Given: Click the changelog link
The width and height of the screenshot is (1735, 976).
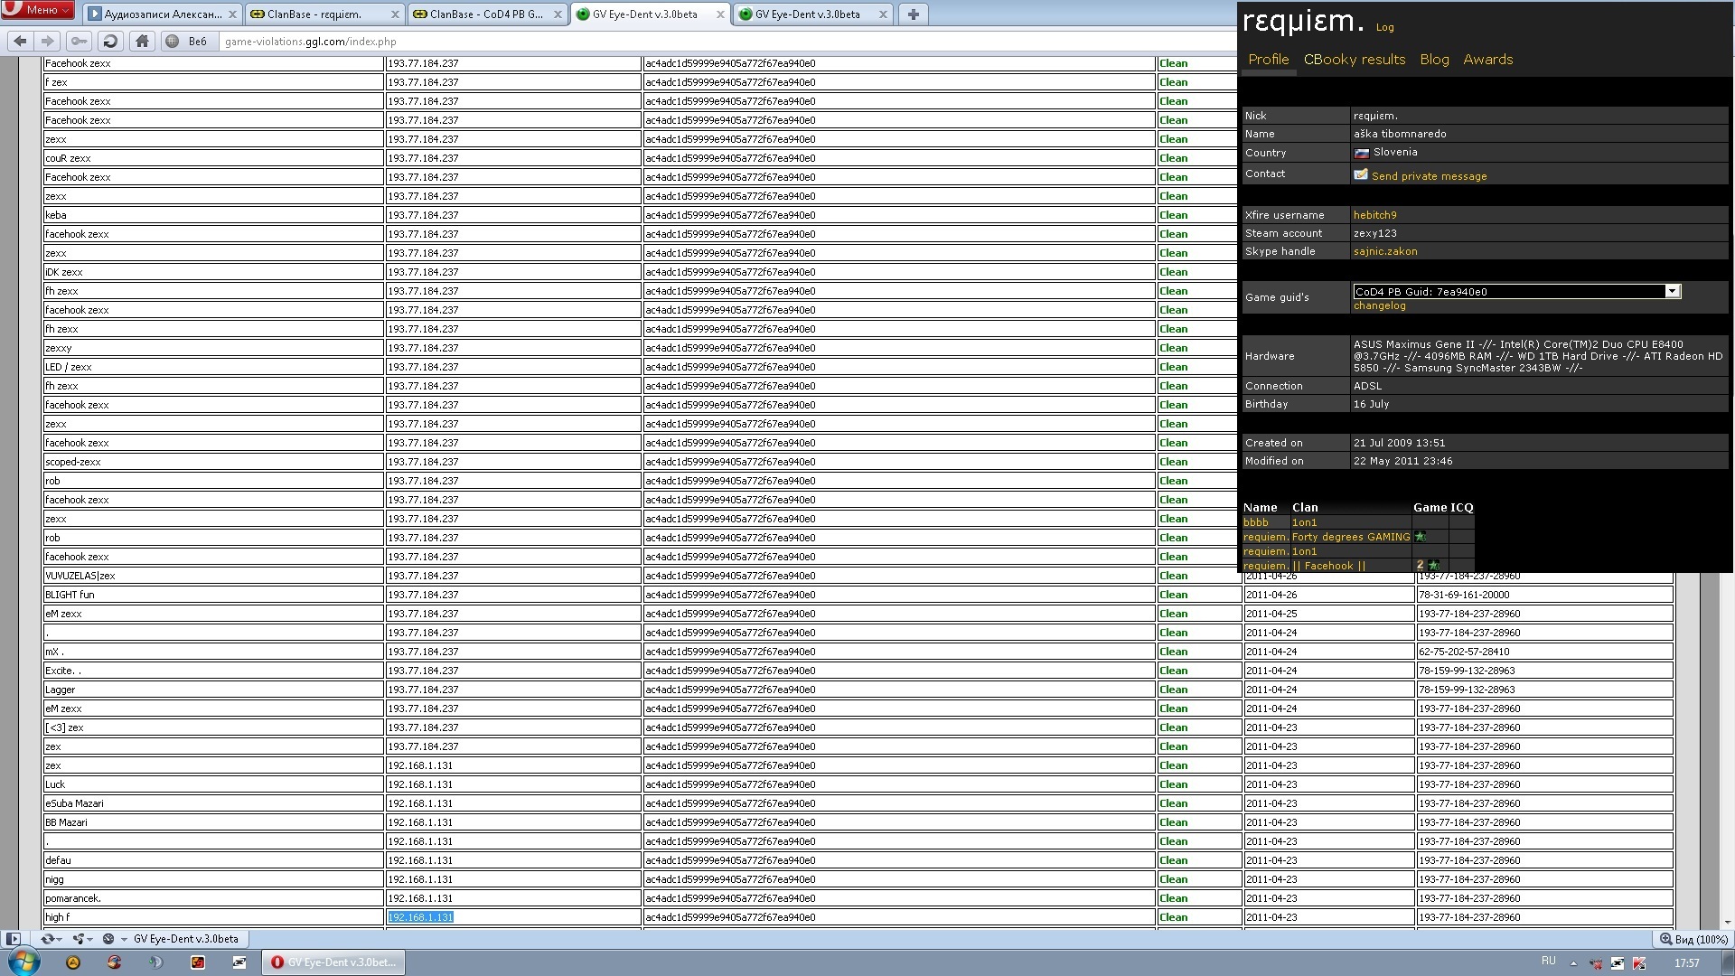Looking at the screenshot, I should [1379, 305].
